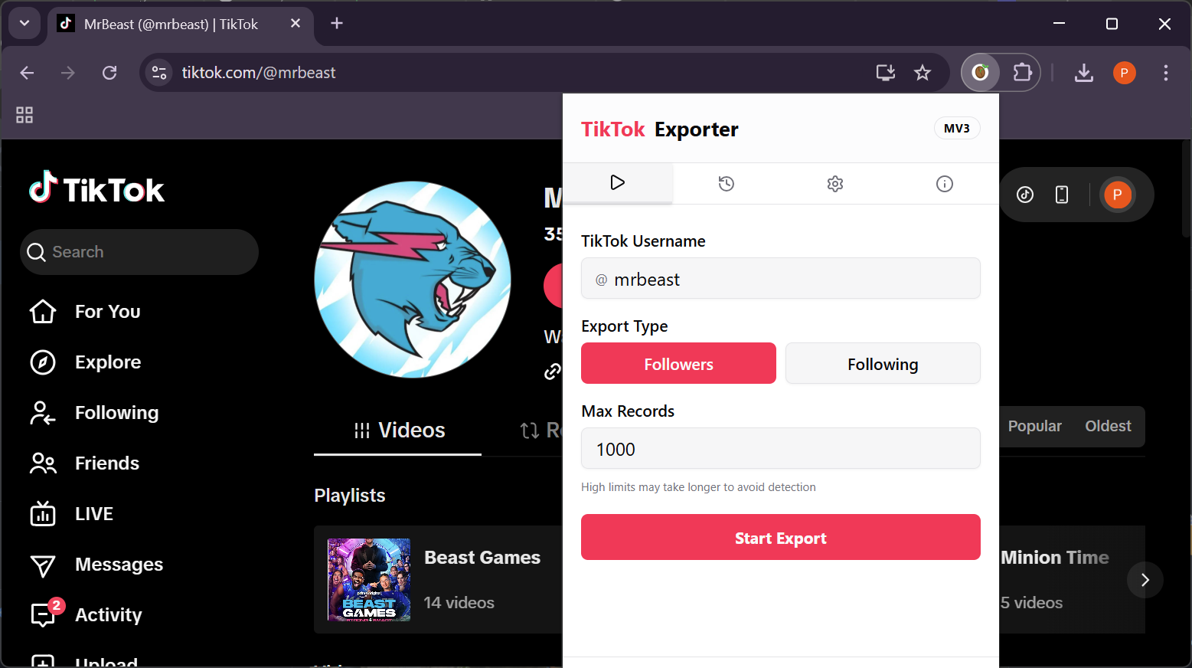1192x668 pixels.
Task: Open browser Downloads
Action: coord(1084,73)
